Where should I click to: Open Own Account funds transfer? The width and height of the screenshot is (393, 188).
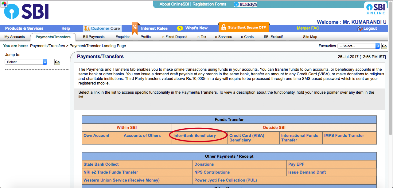pos(96,136)
